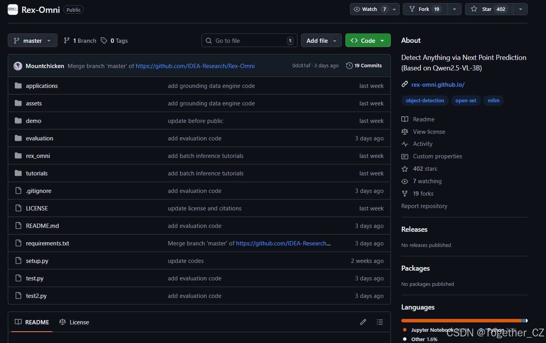Open the 'update before public' commit message
This screenshot has height=343, width=546.
pyautogui.click(x=196, y=121)
